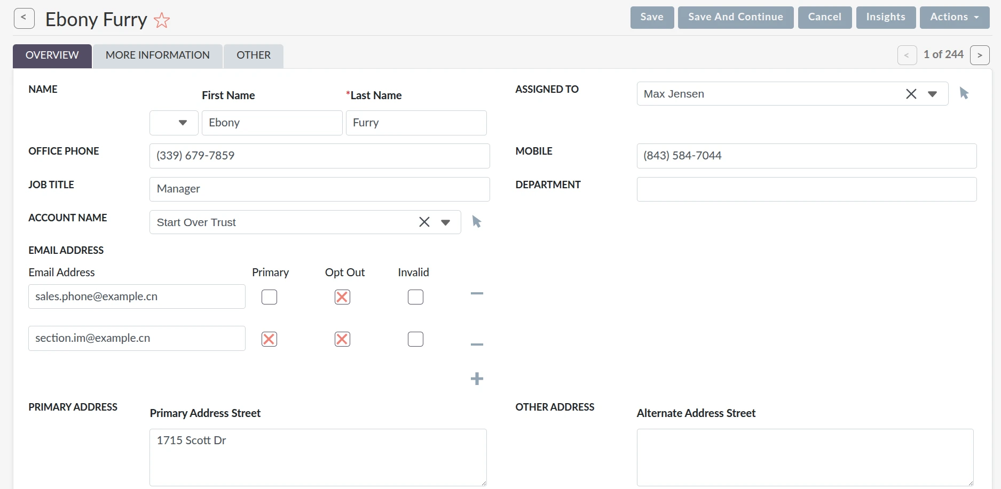Toggle Invalid for section.im@example.cn
The image size is (1001, 489).
[415, 339]
